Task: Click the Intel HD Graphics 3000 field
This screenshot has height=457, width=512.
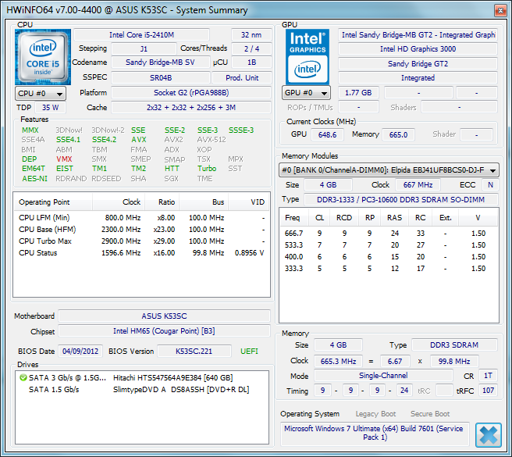Action: (418, 49)
